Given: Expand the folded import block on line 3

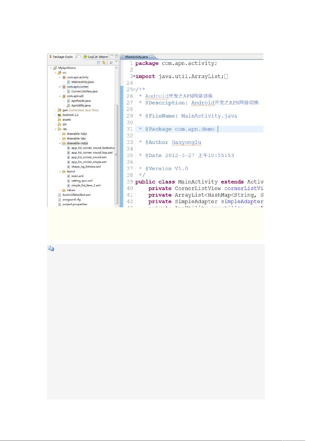Looking at the screenshot, I should (134, 76).
